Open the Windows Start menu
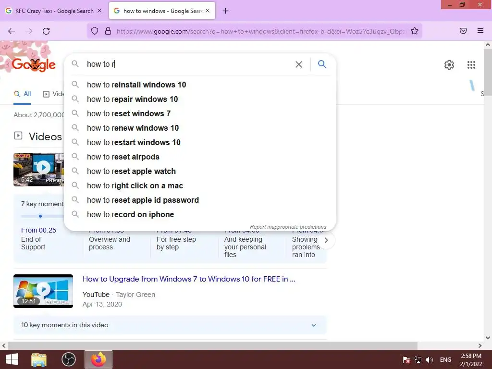 [x=12, y=359]
